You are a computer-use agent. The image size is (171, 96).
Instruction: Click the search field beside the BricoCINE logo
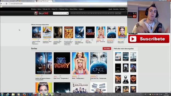60,13
